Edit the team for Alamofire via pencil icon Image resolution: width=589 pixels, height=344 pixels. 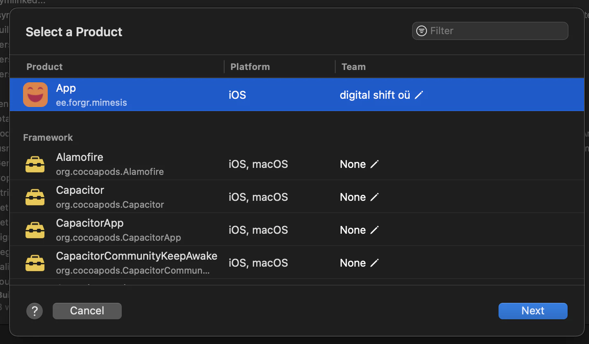pos(375,164)
